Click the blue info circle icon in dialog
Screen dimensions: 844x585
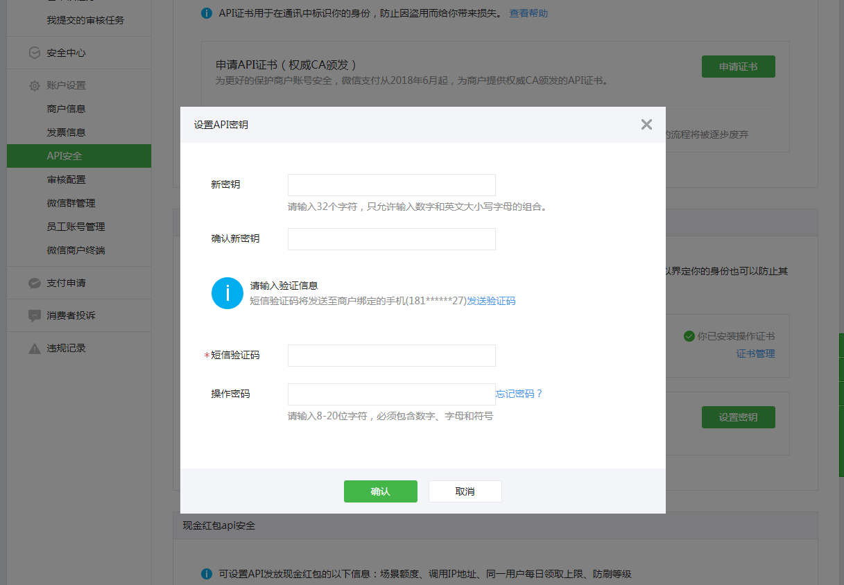pyautogui.click(x=227, y=293)
